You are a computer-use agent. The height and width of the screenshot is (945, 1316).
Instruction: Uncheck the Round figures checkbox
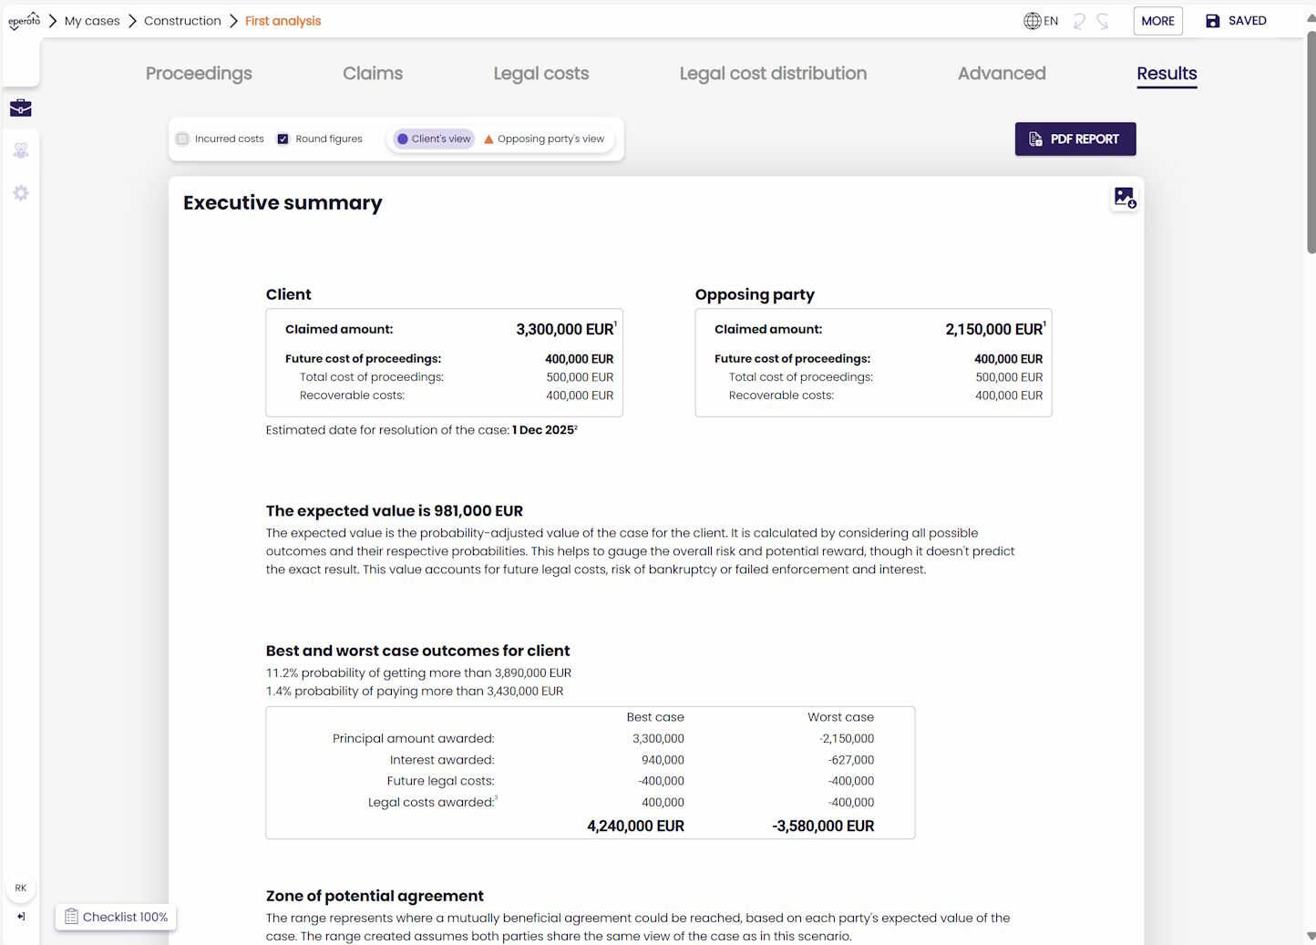pos(283,139)
